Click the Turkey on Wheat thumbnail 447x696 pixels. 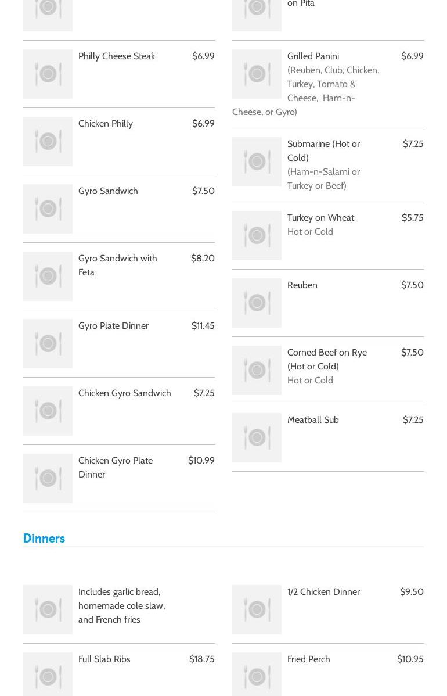pos(257,235)
